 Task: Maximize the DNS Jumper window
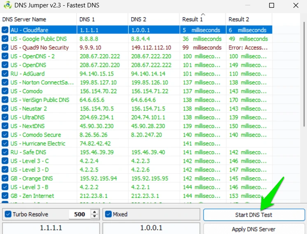[x=272, y=5]
